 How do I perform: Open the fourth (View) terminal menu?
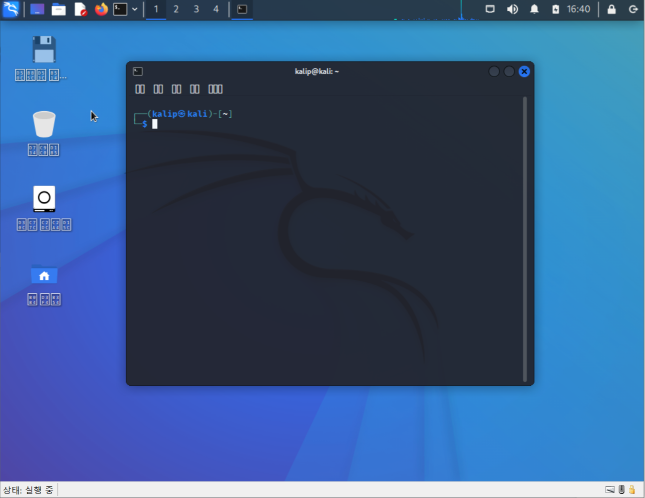click(195, 89)
